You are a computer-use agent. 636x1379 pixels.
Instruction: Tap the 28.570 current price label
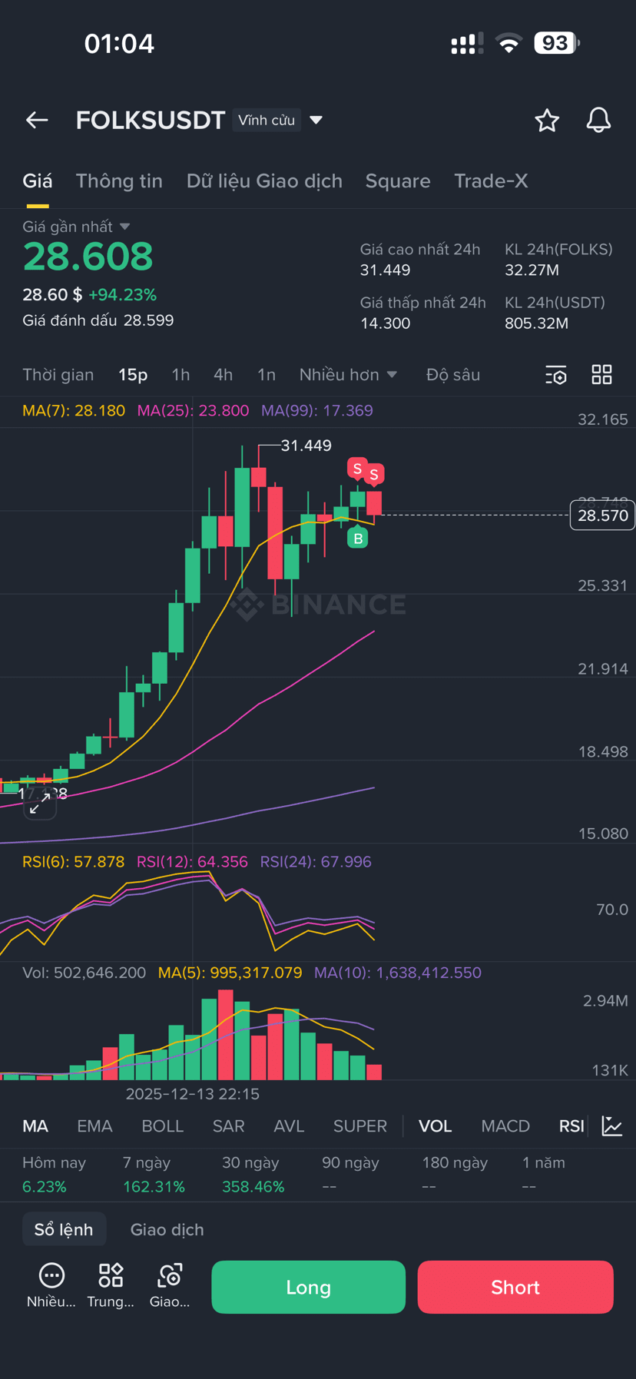pyautogui.click(x=602, y=515)
